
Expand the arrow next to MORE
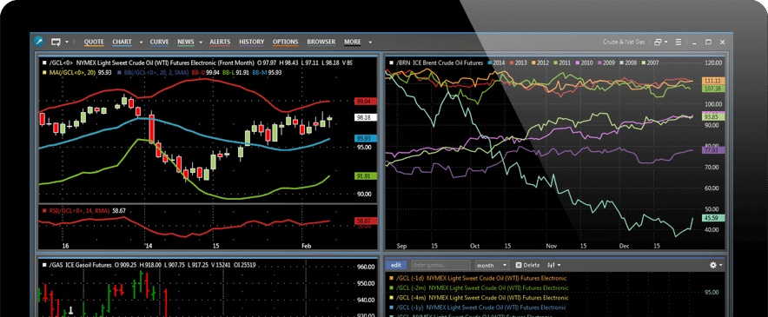370,43
